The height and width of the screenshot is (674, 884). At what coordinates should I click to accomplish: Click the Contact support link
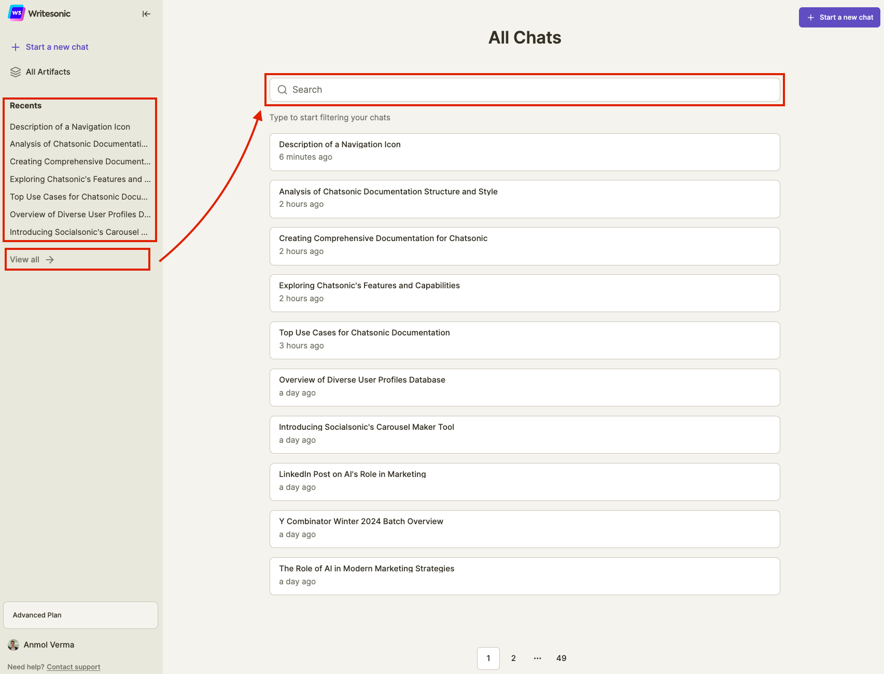point(74,667)
